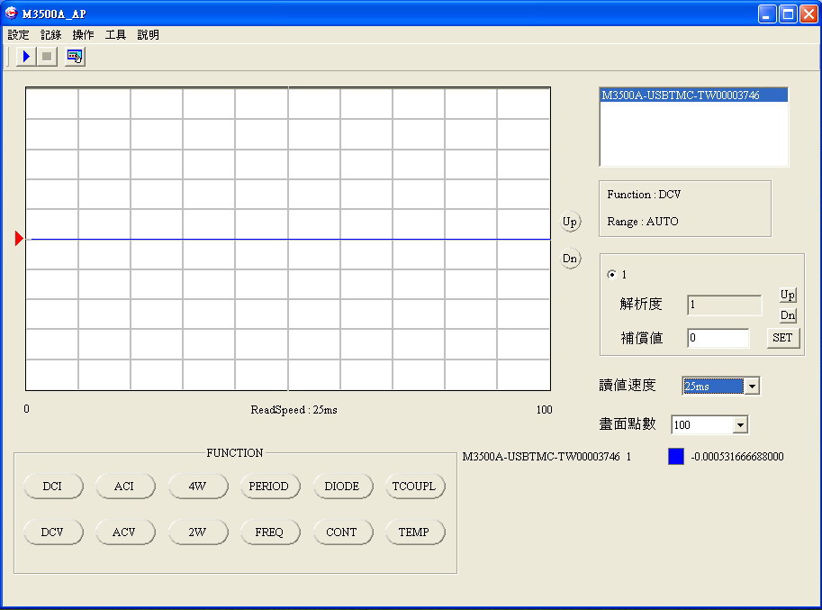Click the round Dn button beside graph
This screenshot has width=822, height=610.
click(x=571, y=259)
